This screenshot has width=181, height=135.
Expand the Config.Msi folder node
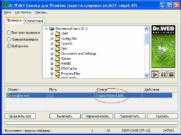pos(52,39)
